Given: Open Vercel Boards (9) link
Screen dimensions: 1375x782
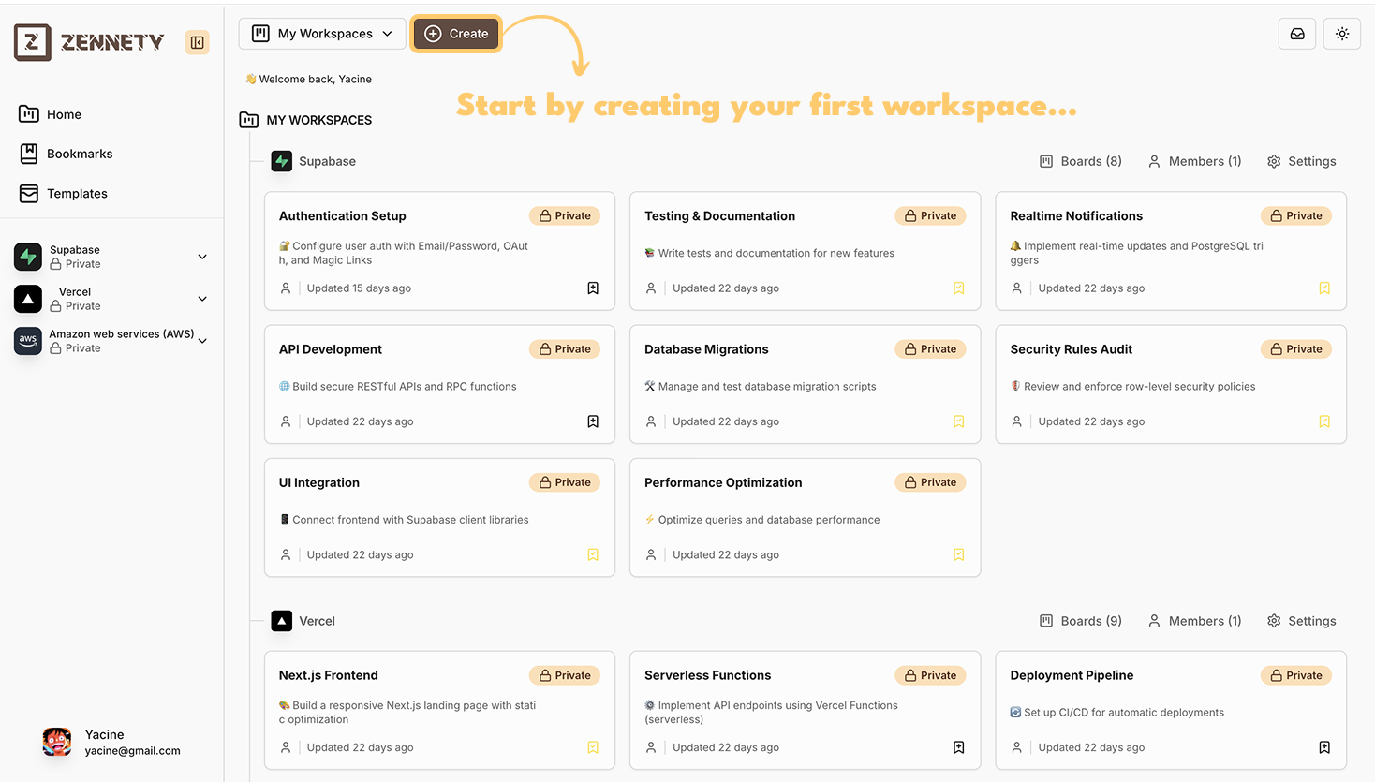Looking at the screenshot, I should click(1081, 621).
